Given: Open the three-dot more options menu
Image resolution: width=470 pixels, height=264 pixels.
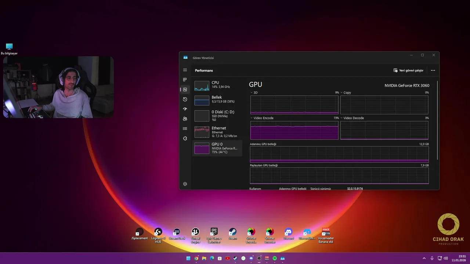Looking at the screenshot, I should click(433, 70).
